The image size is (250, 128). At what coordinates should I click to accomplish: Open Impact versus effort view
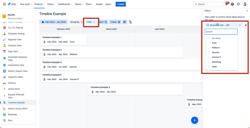point(18,108)
